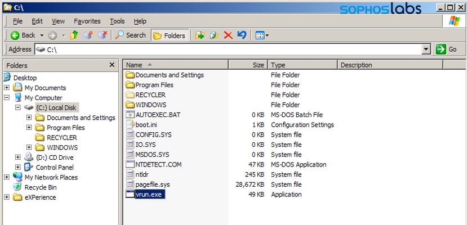Select (D:) CD Drive icon in tree
The image size is (468, 225).
click(29, 157)
